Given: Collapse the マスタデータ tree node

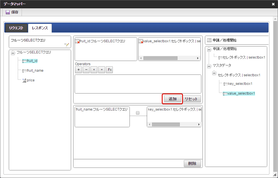Looking at the screenshot, I should (x=209, y=66).
